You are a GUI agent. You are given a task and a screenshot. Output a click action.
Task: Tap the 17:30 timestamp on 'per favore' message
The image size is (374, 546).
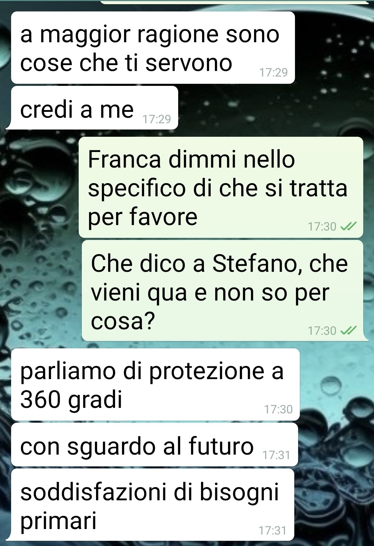322,227
